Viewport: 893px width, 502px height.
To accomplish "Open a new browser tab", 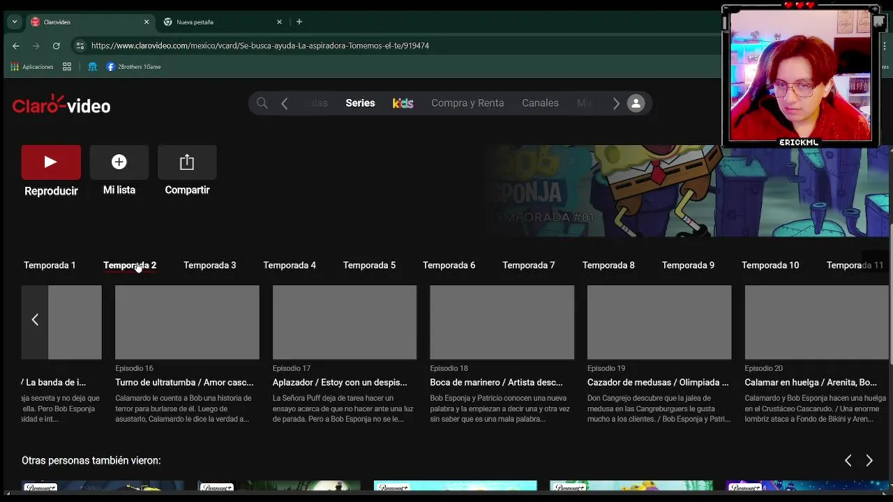I will pos(299,22).
